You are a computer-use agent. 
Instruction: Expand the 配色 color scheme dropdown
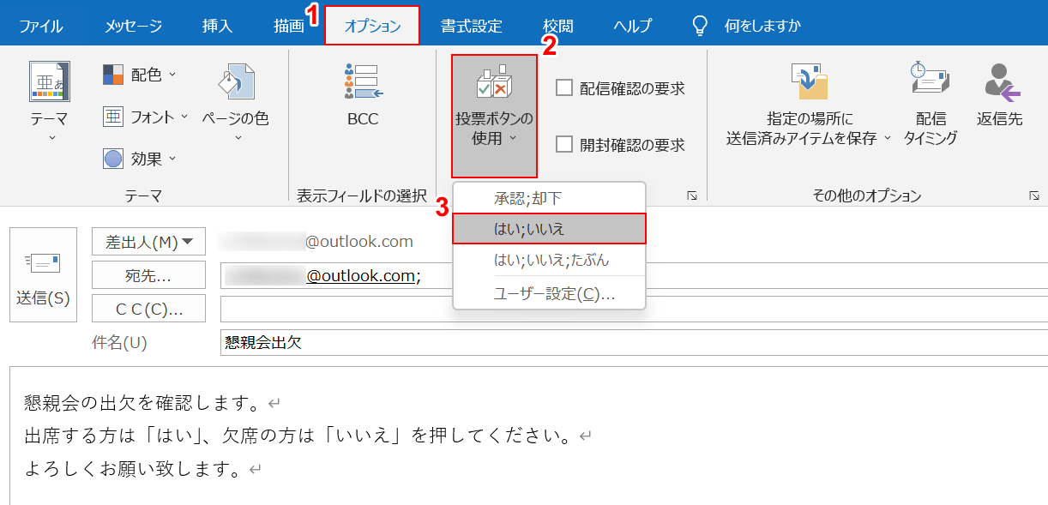click(139, 75)
